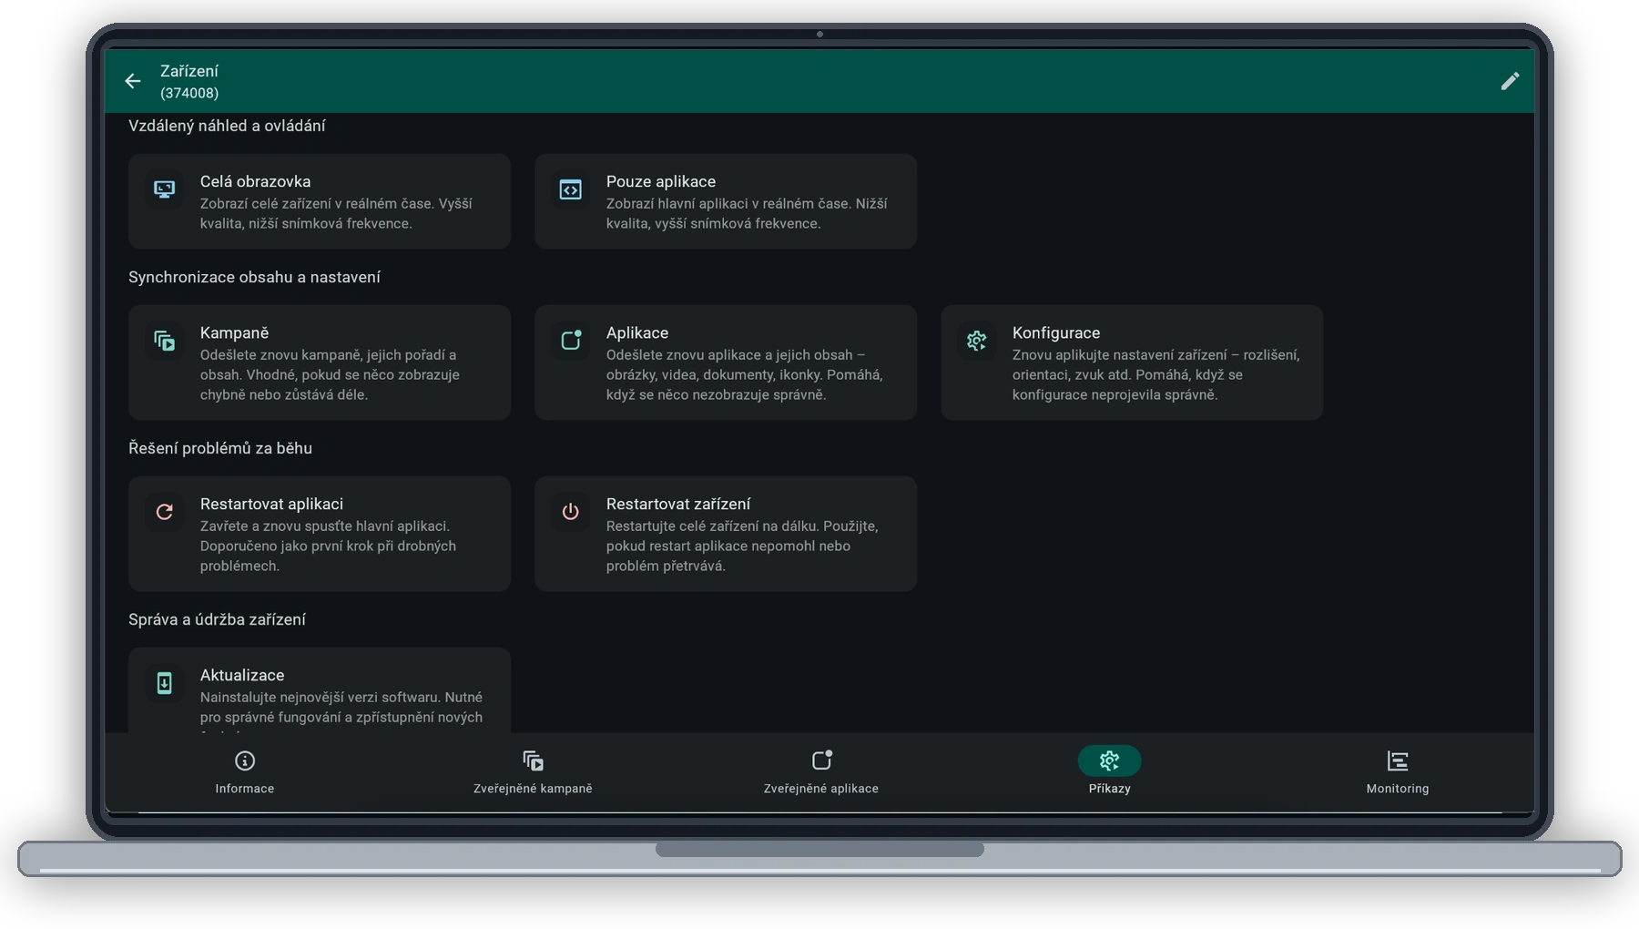The width and height of the screenshot is (1639, 929).
Task: Go to the Zveřejněné aplikace tab
Action: (821, 772)
